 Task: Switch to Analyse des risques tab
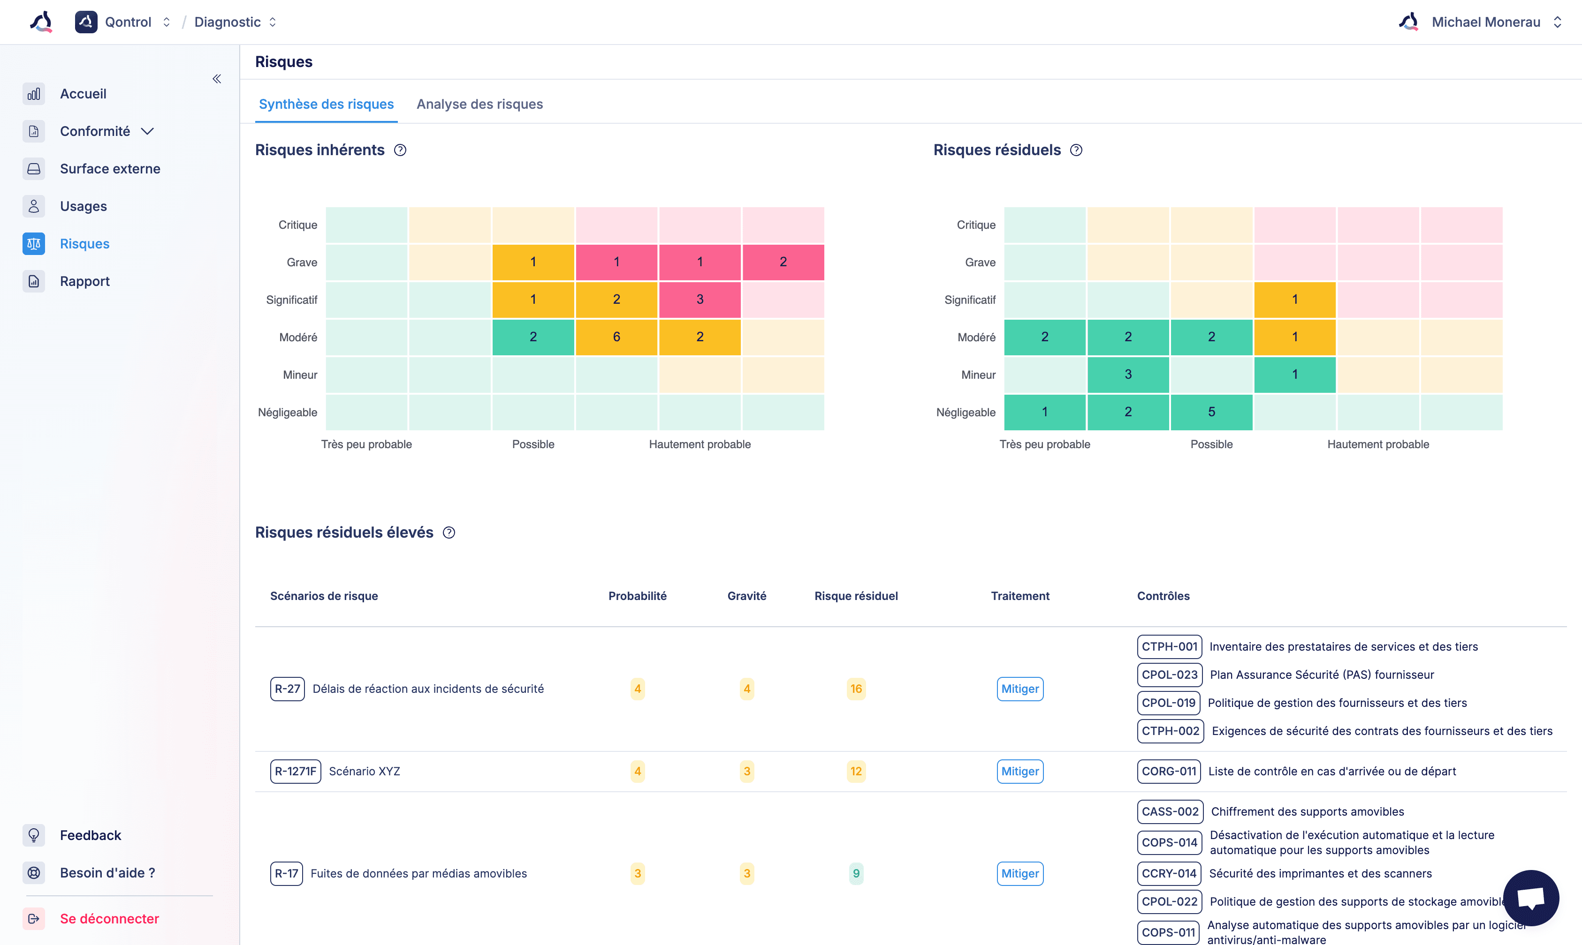point(480,105)
